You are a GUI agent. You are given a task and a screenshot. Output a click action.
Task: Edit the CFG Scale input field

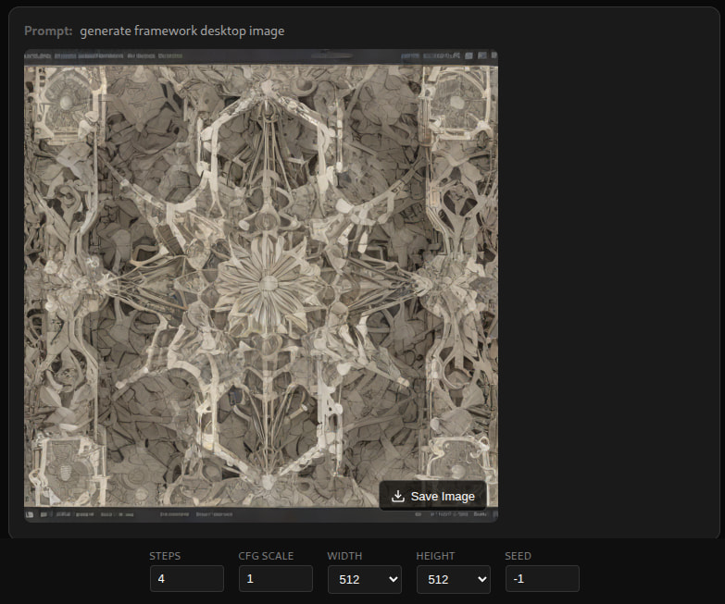pos(276,579)
